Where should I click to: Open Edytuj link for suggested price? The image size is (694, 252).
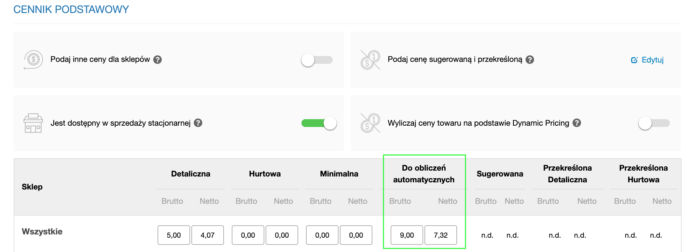pos(647,60)
